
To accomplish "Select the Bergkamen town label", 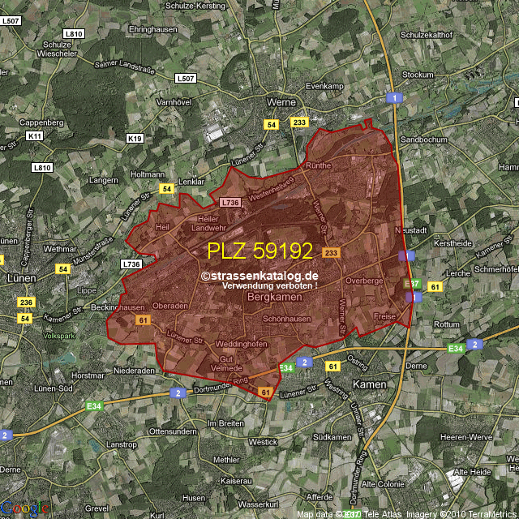I will tap(273, 298).
